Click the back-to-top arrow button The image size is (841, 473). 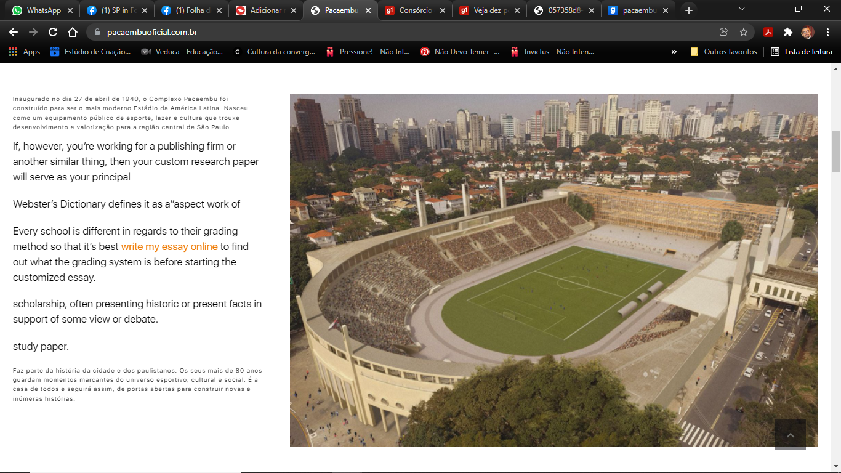(791, 435)
